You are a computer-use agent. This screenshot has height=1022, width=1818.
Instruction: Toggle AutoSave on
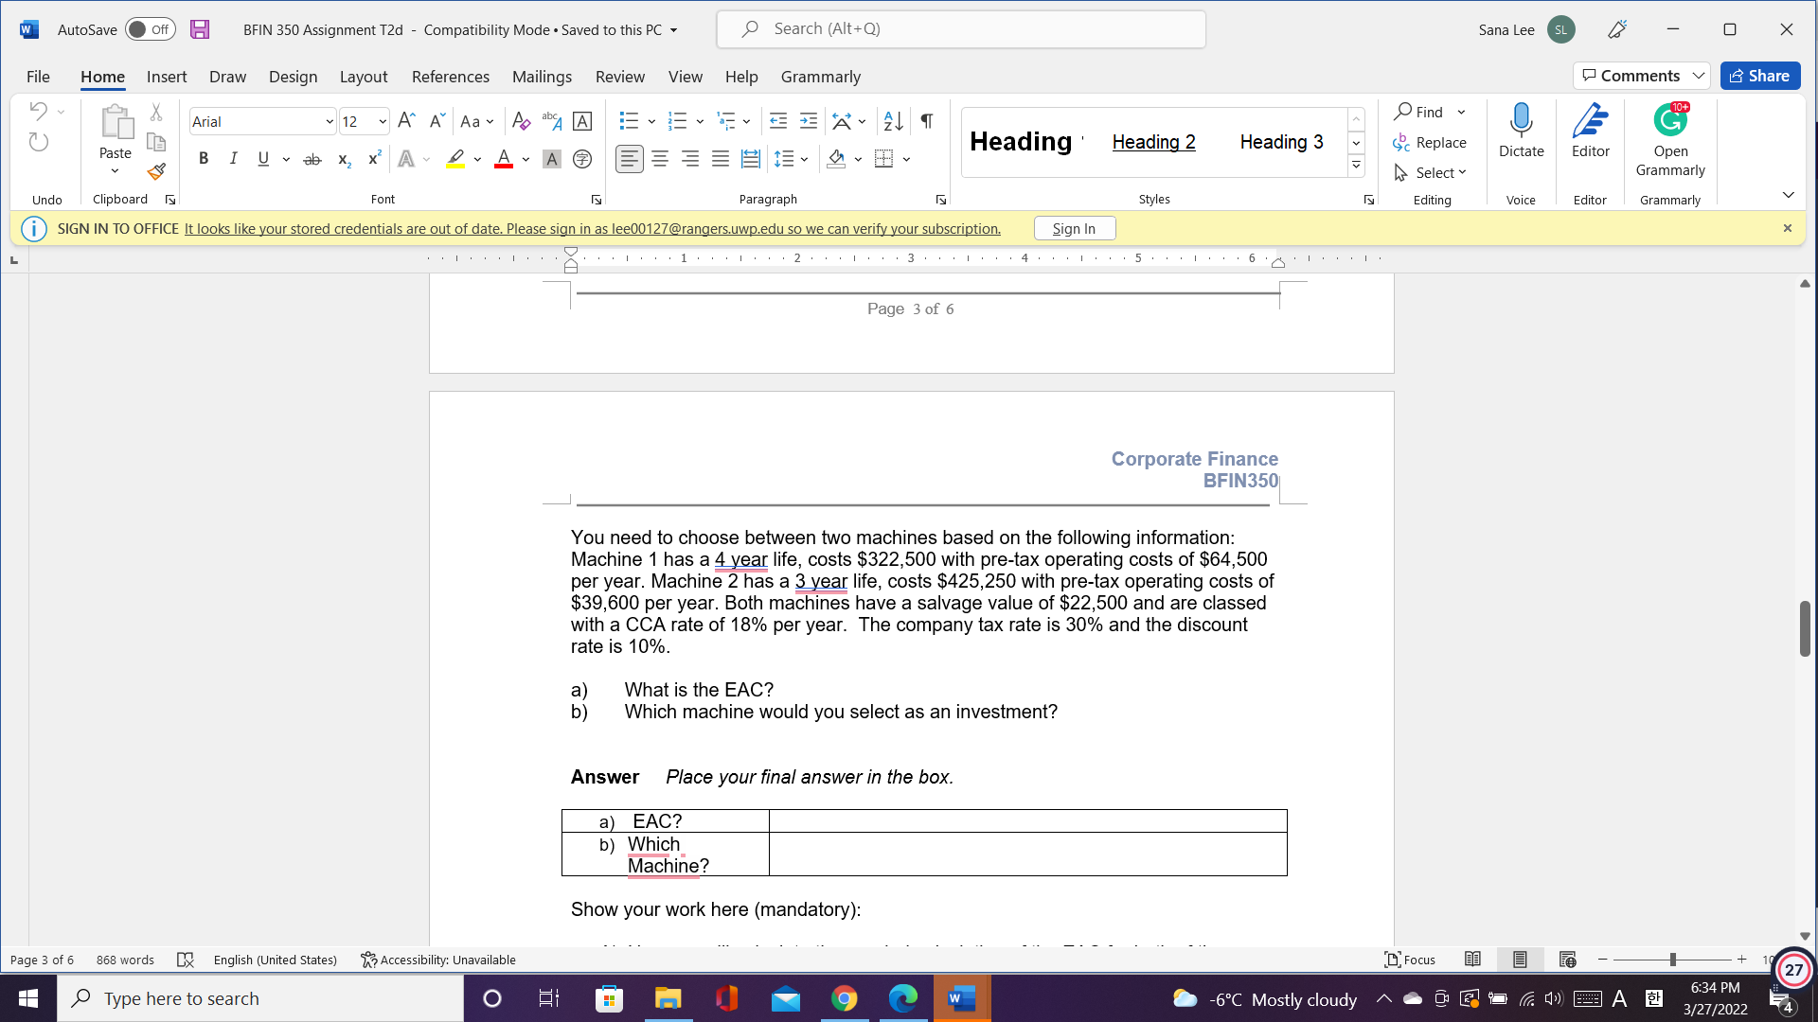[x=149, y=29]
